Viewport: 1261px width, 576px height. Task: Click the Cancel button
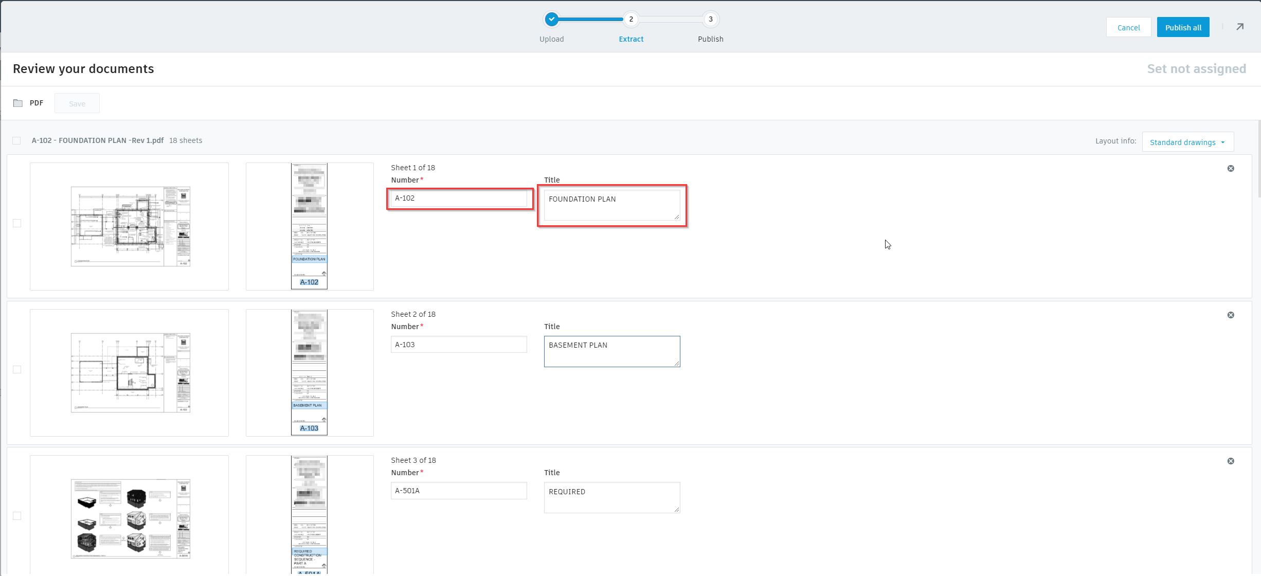click(x=1128, y=28)
